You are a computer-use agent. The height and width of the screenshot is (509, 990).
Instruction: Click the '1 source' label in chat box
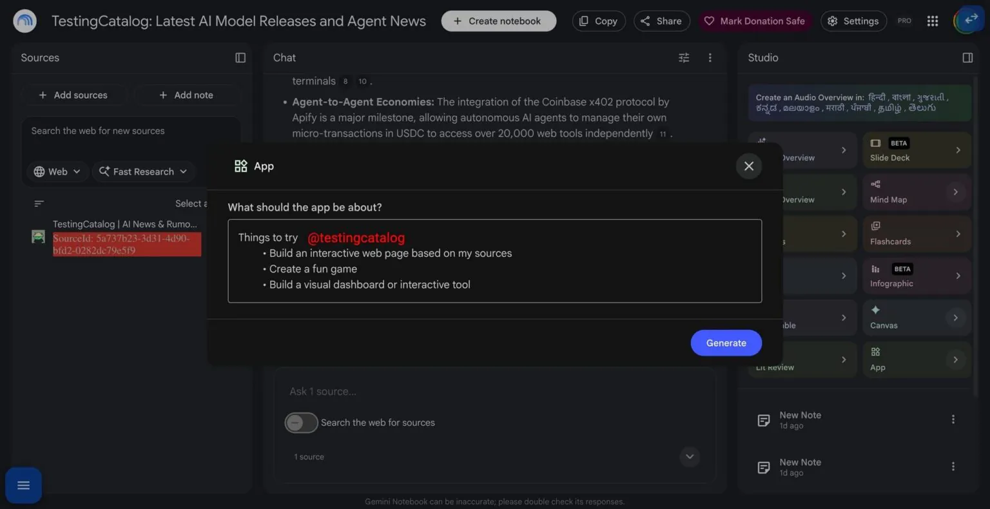coord(309,457)
